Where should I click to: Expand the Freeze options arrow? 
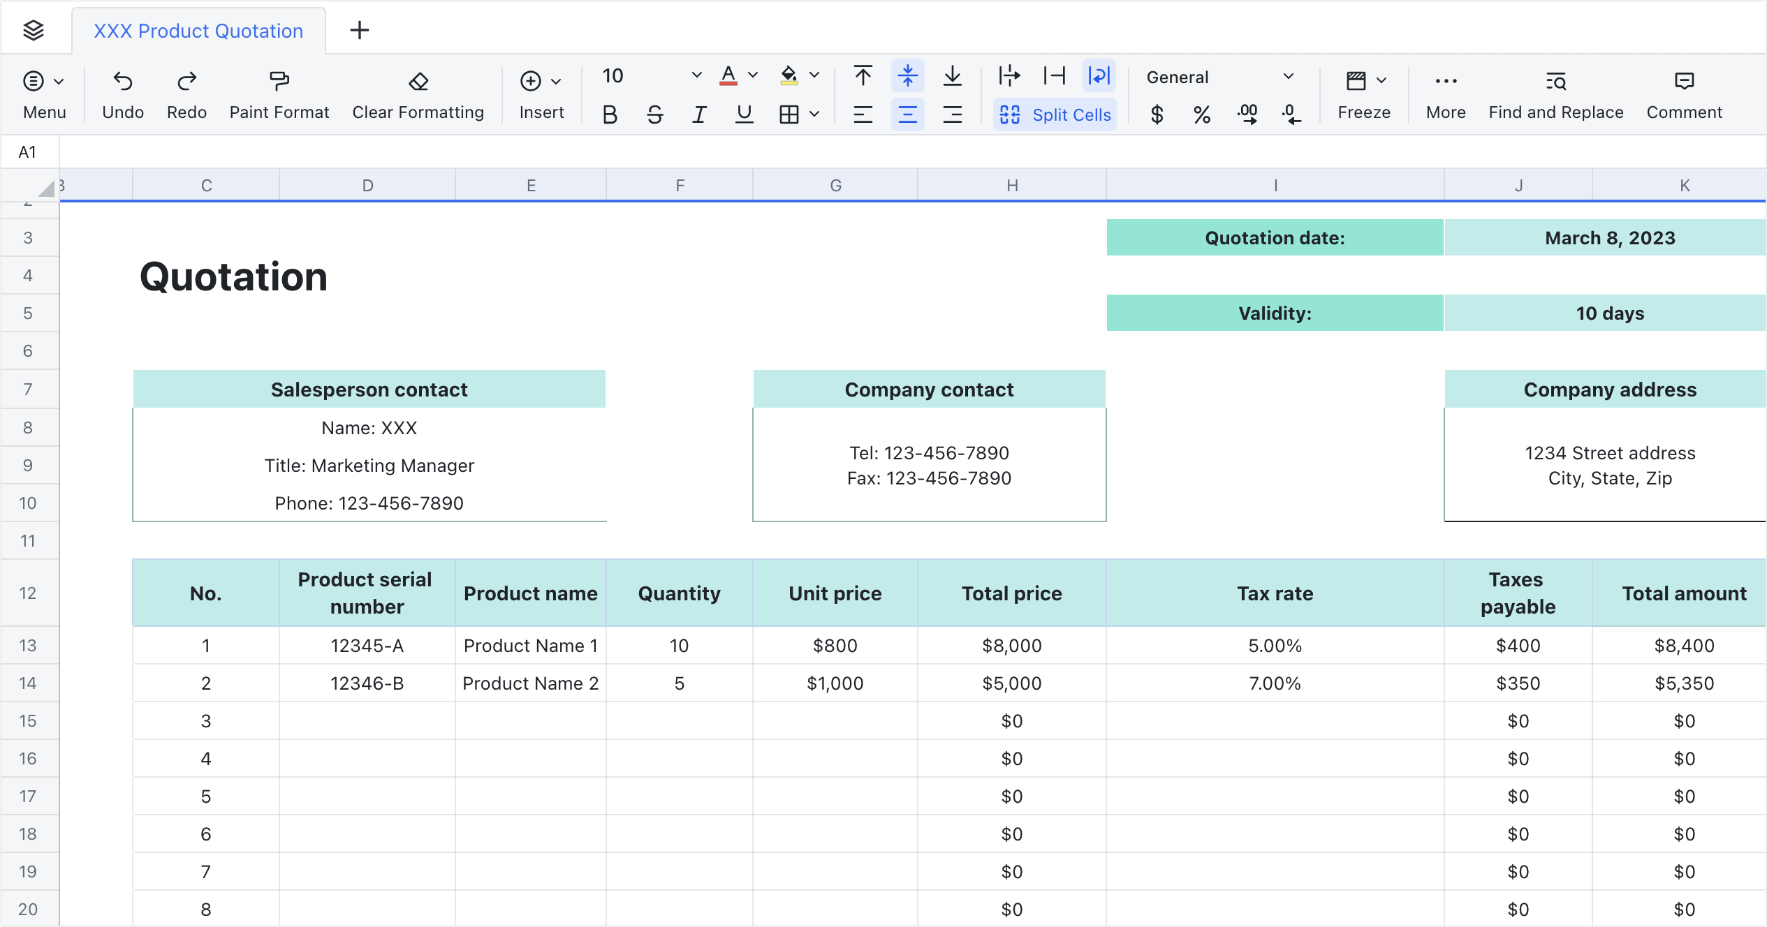point(1381,81)
